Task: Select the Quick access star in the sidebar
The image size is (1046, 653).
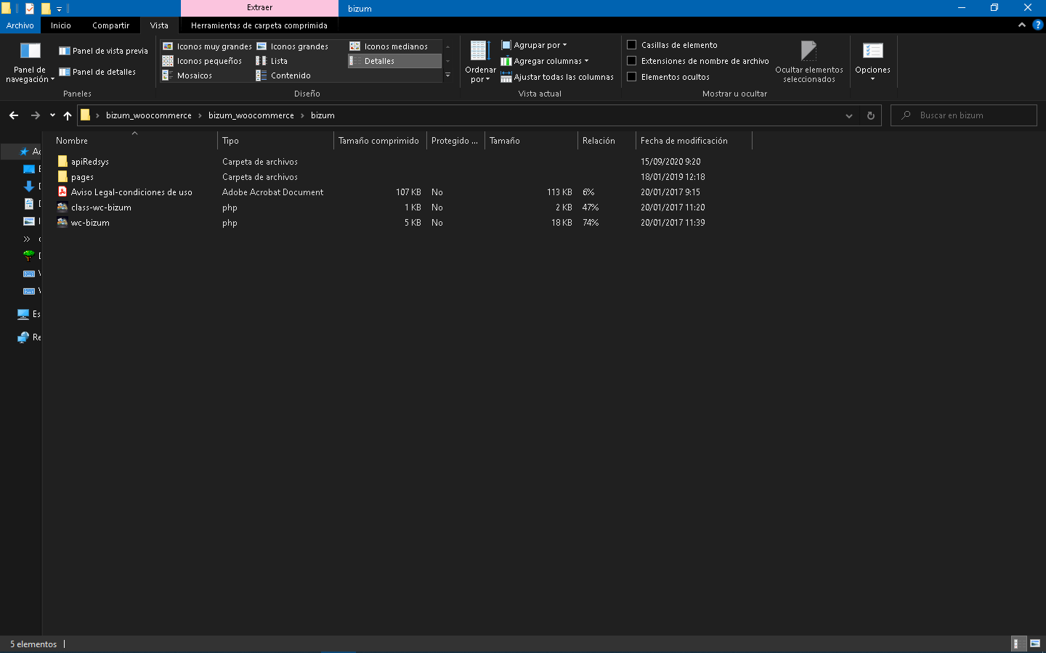Action: click(x=24, y=152)
